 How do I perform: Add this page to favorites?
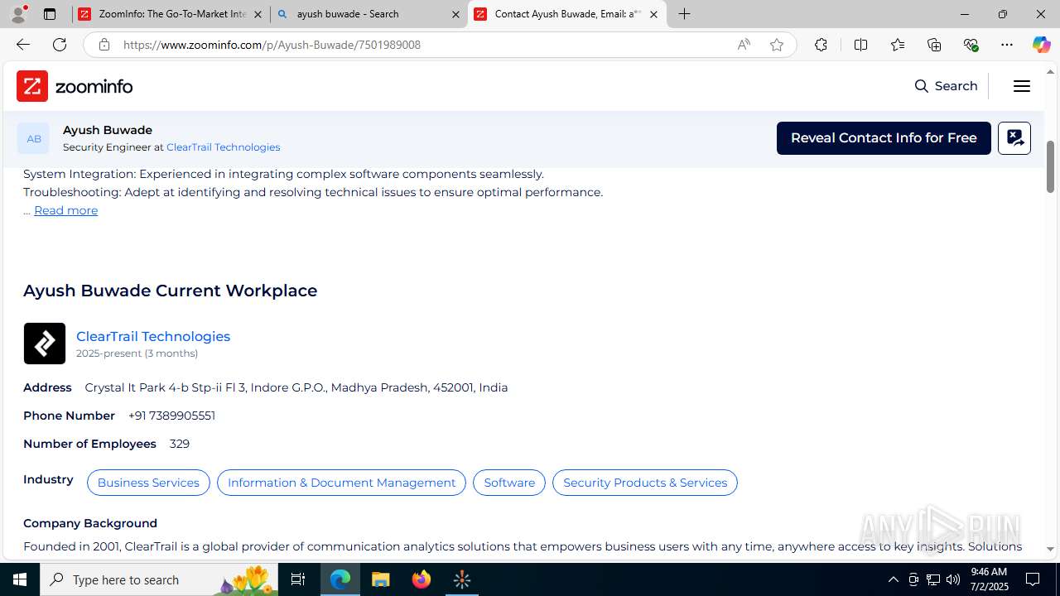tap(777, 45)
